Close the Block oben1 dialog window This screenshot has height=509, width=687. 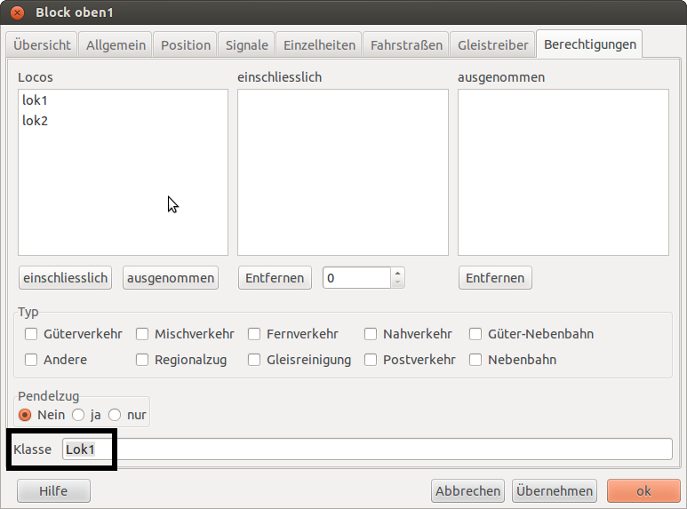tap(17, 13)
